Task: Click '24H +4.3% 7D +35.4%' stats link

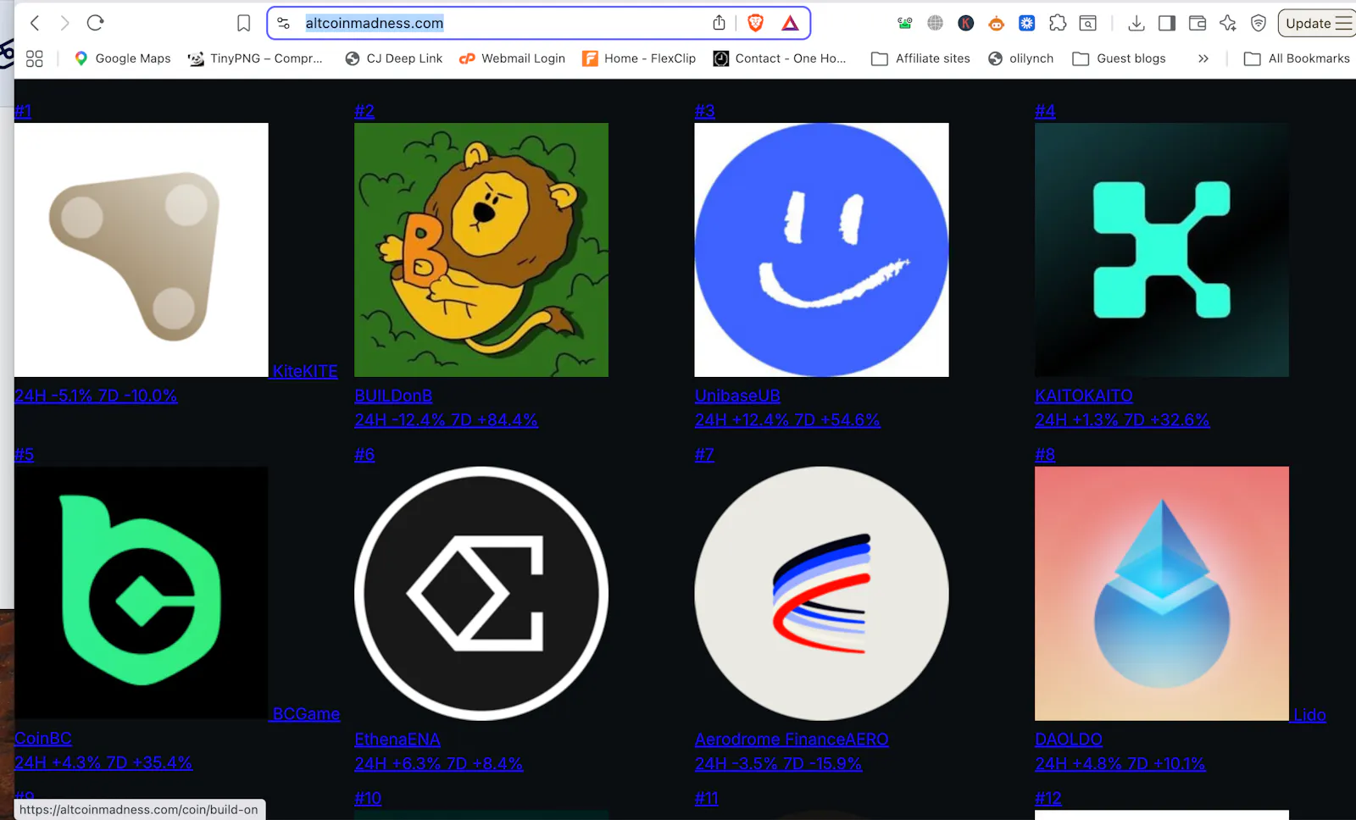Action: 103,762
